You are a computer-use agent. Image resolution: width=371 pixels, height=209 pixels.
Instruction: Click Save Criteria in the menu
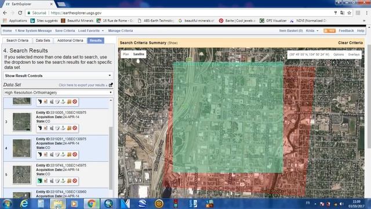(65, 31)
